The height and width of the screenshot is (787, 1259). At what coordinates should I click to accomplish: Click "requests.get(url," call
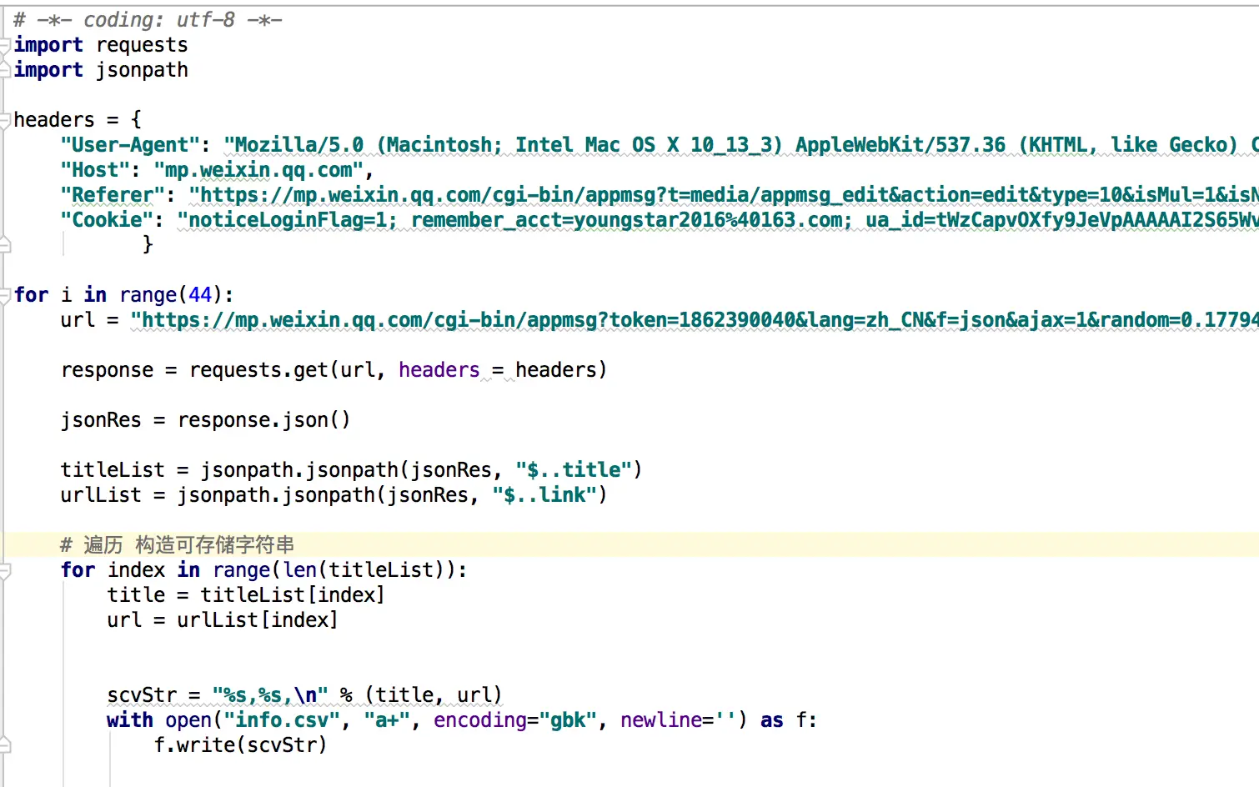(287, 370)
